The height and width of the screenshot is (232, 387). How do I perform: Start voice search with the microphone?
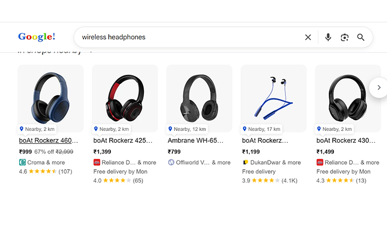(328, 37)
